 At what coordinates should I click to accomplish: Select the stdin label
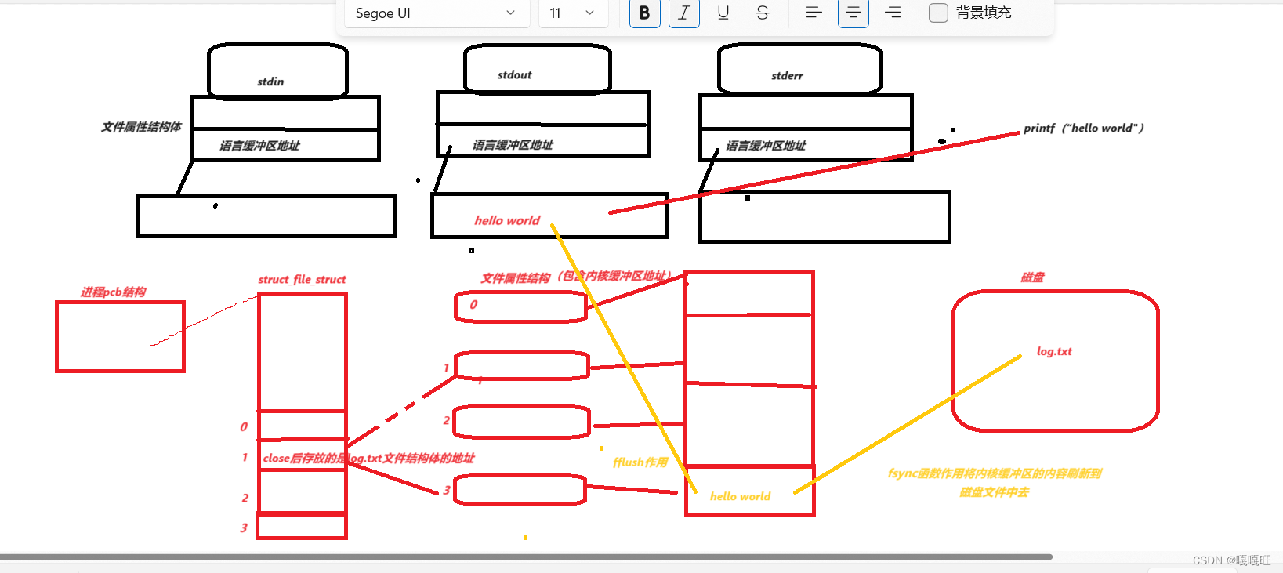[x=270, y=82]
